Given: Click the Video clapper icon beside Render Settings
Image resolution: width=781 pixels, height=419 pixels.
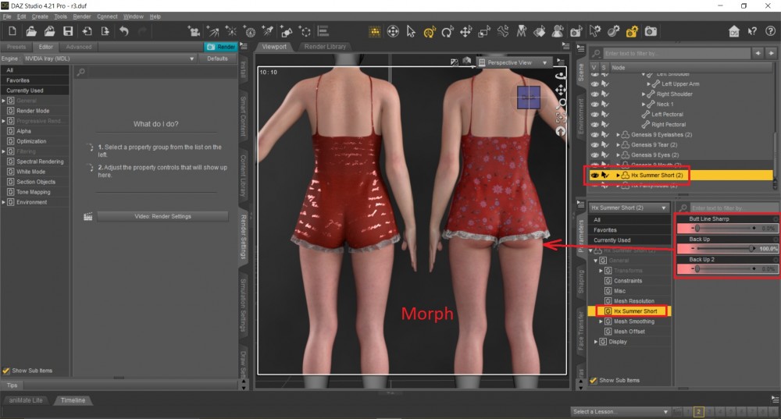Looking at the screenshot, I should 88,216.
